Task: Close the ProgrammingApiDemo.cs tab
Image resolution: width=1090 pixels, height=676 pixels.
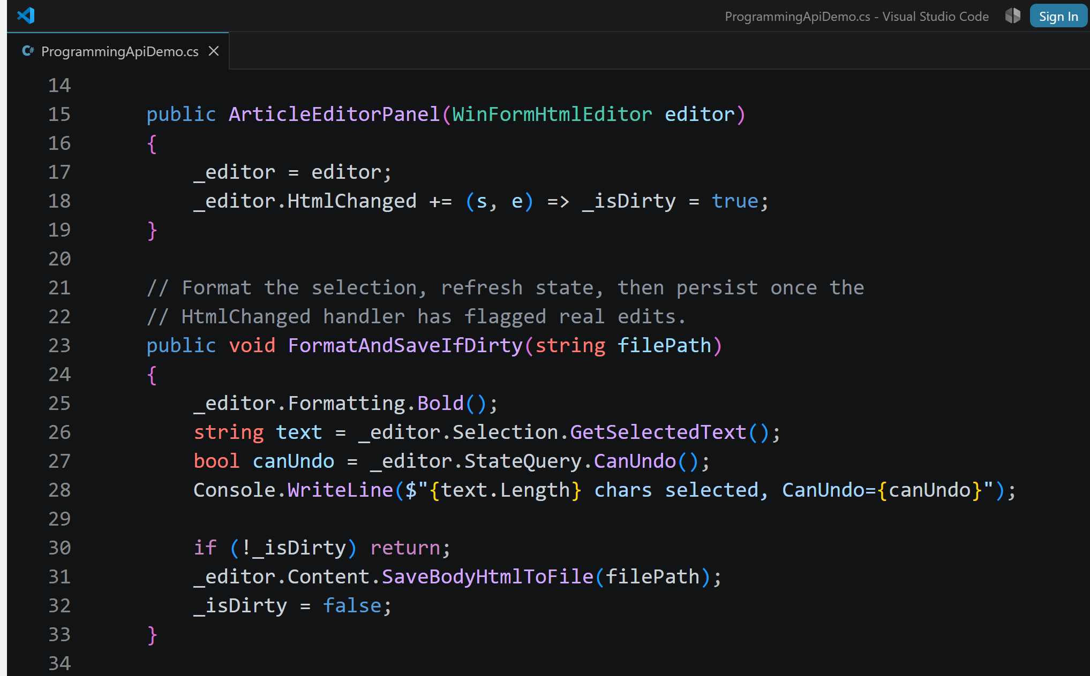Action: [x=214, y=51]
